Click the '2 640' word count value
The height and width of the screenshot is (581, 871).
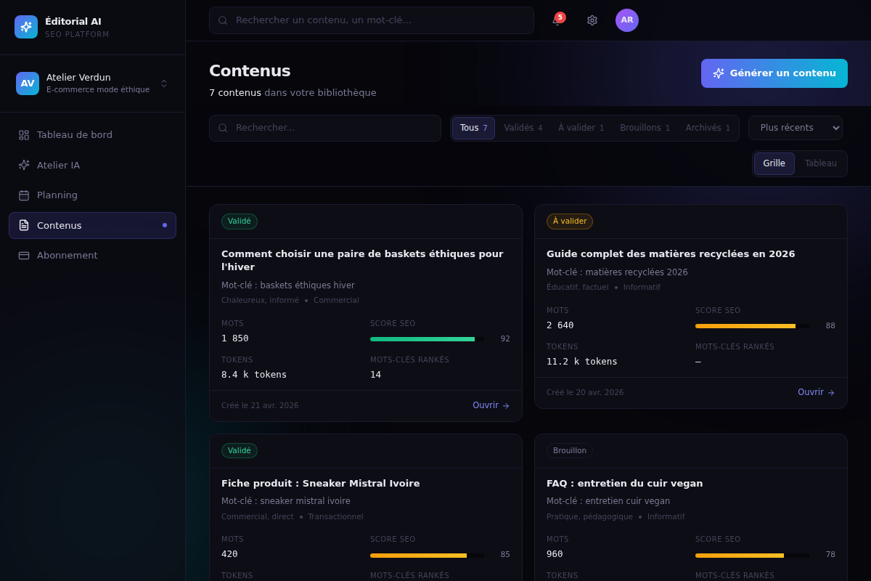click(x=560, y=325)
